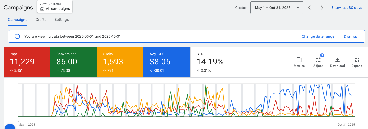Click the -$0.01 CPC change
368x129 pixels.
point(159,70)
